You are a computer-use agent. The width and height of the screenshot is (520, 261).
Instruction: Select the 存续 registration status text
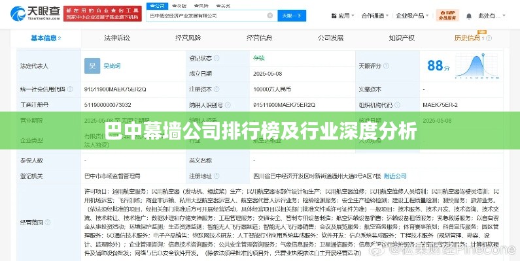click(258, 58)
